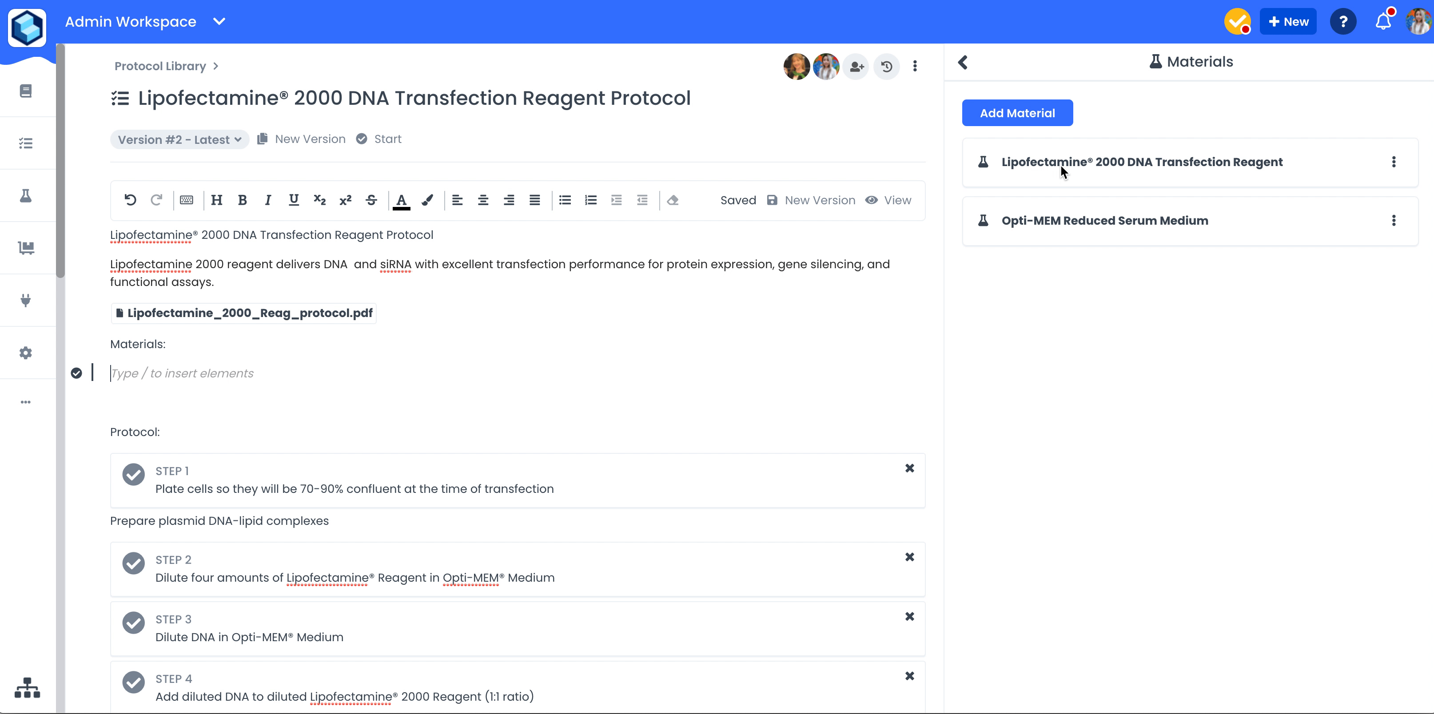Choose the text color swatch A

[401, 200]
